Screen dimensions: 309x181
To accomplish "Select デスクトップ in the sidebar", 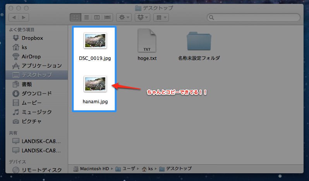I will (37, 75).
